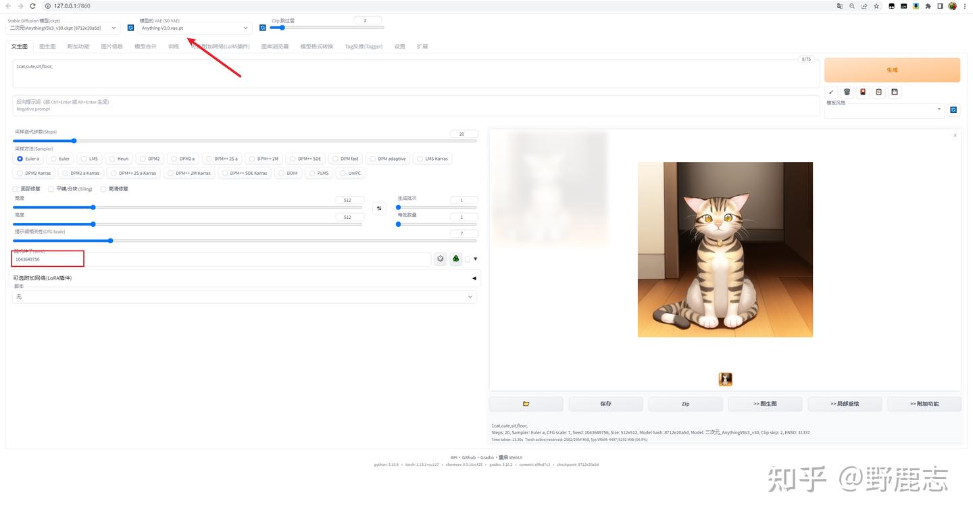The width and height of the screenshot is (973, 518).
Task: Paste generation parameters with clipboard icon
Action: pos(878,92)
